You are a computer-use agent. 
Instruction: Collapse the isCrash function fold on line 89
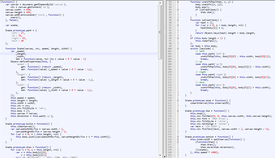click(x=178, y=20)
